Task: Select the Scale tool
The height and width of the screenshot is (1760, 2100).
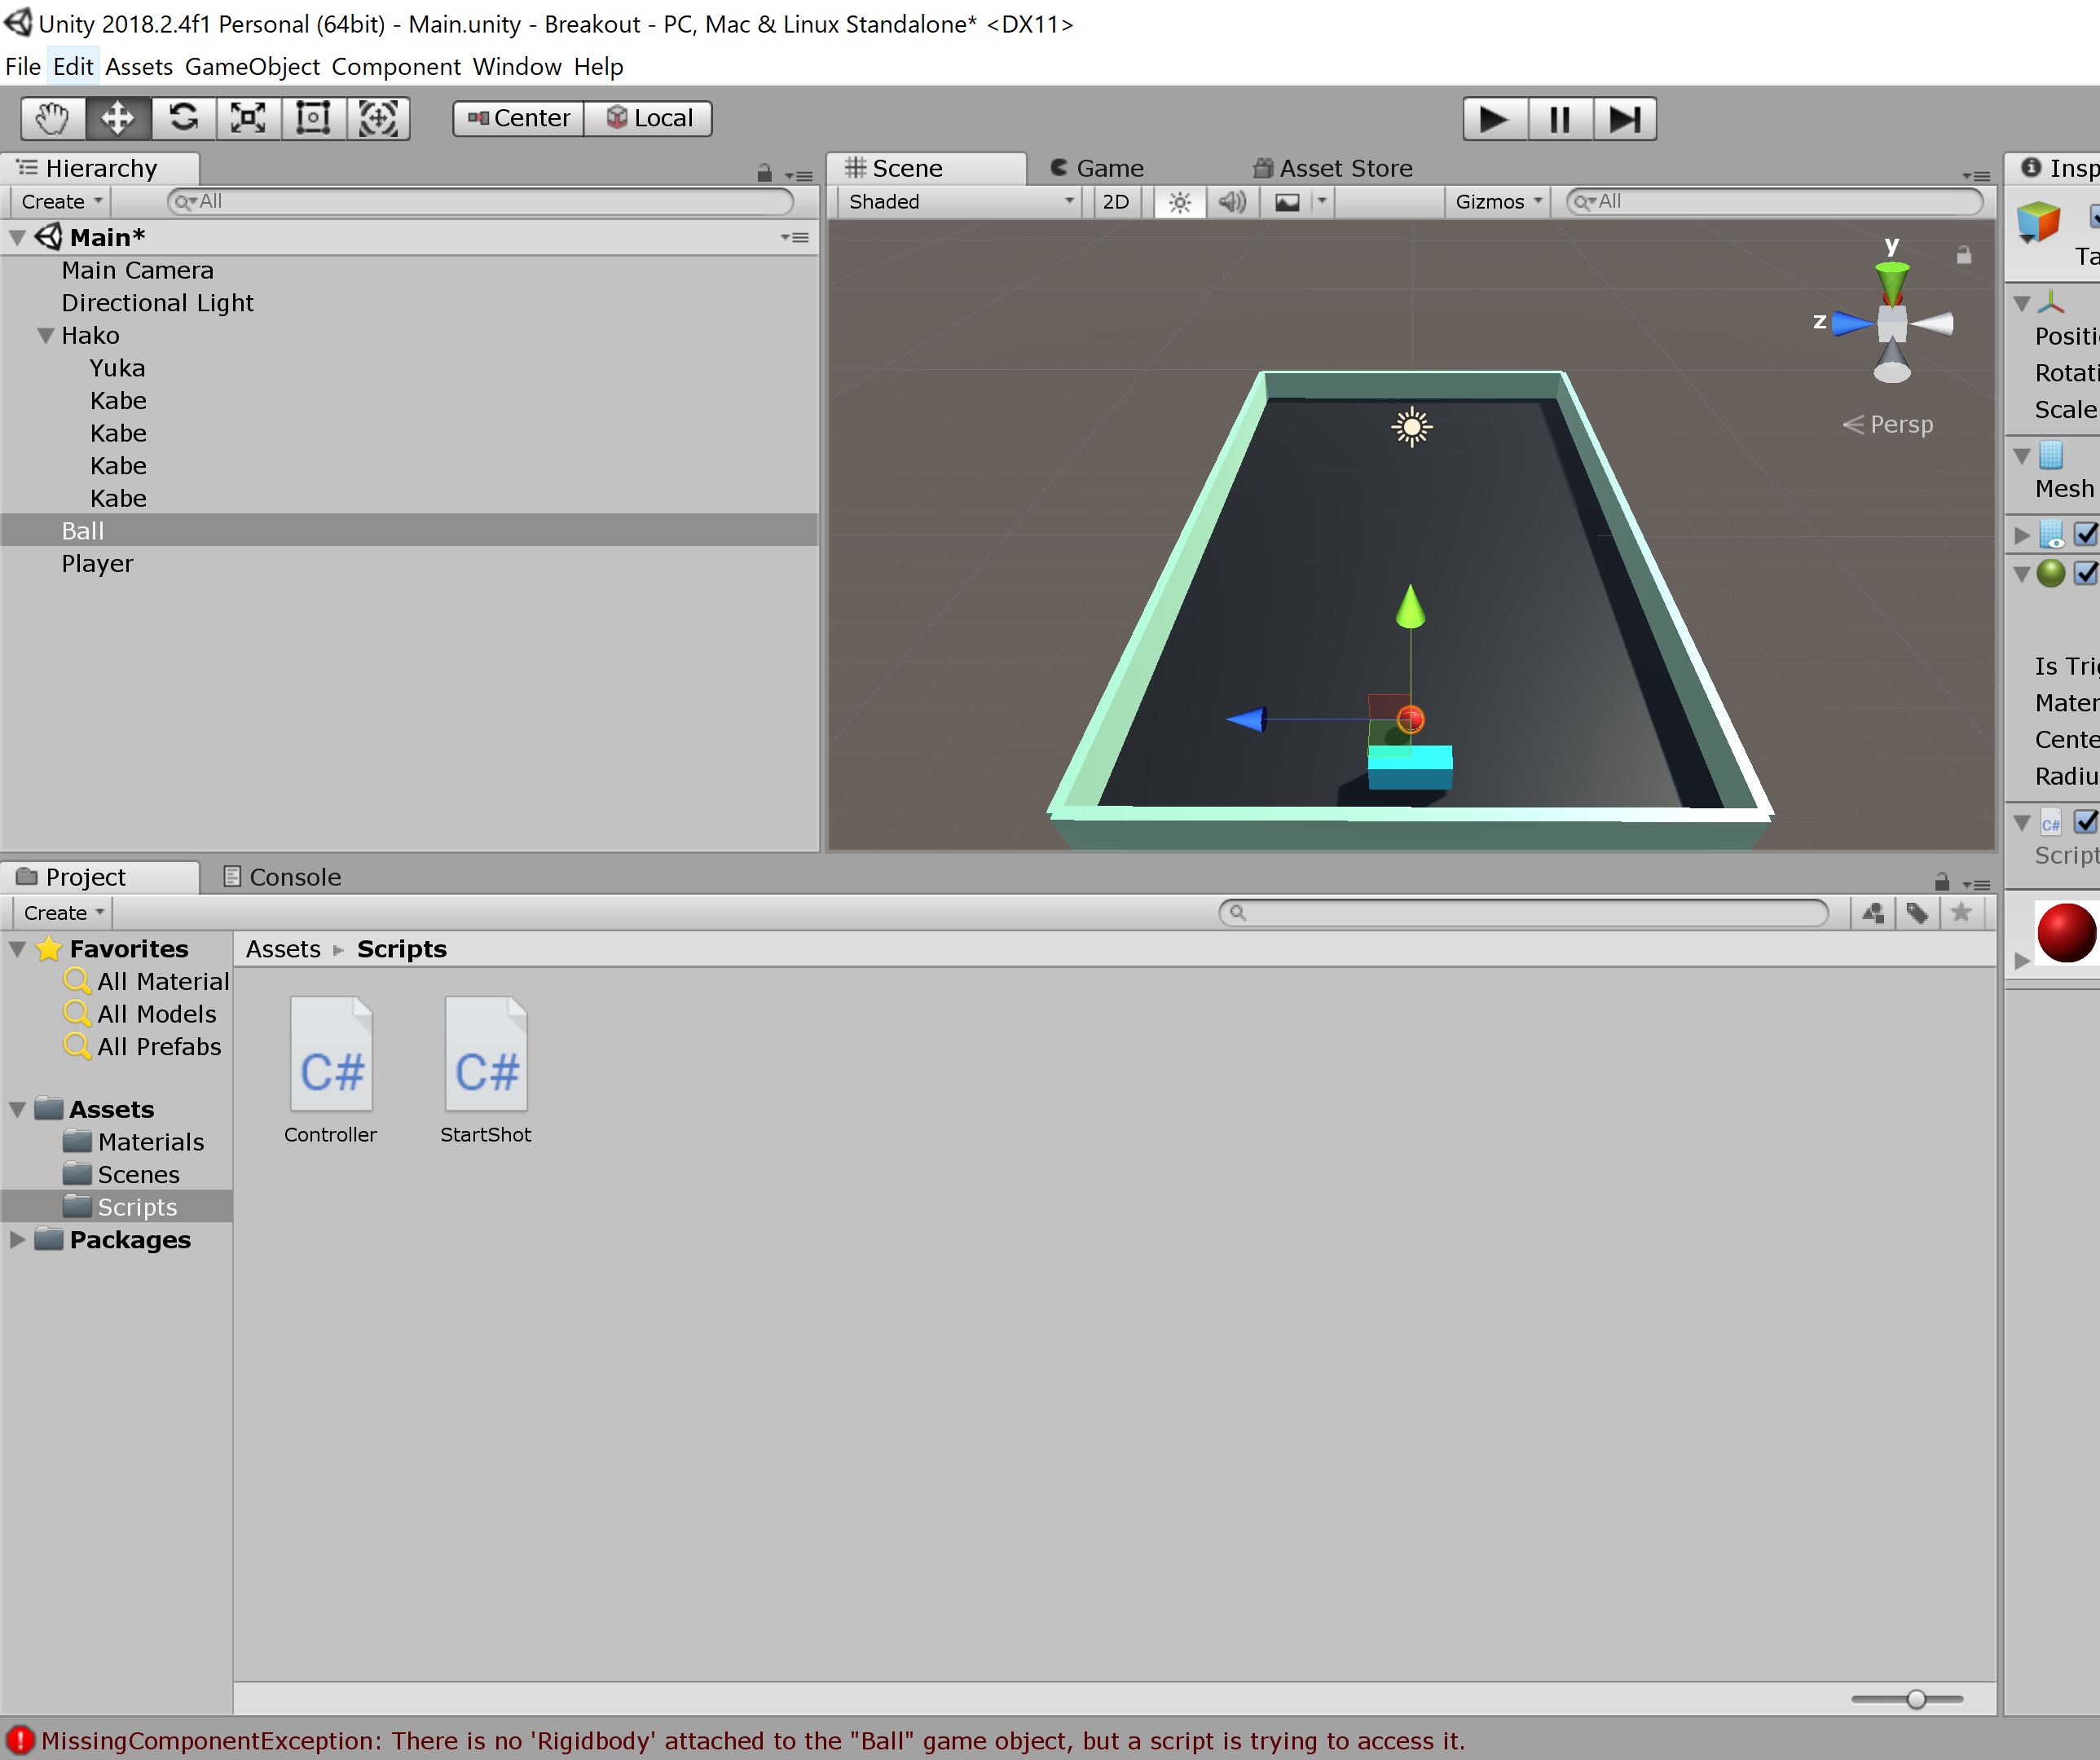Action: 248,118
